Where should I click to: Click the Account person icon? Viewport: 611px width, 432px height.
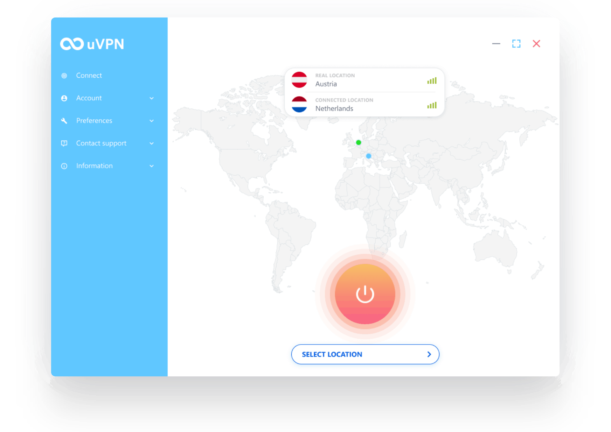point(64,98)
